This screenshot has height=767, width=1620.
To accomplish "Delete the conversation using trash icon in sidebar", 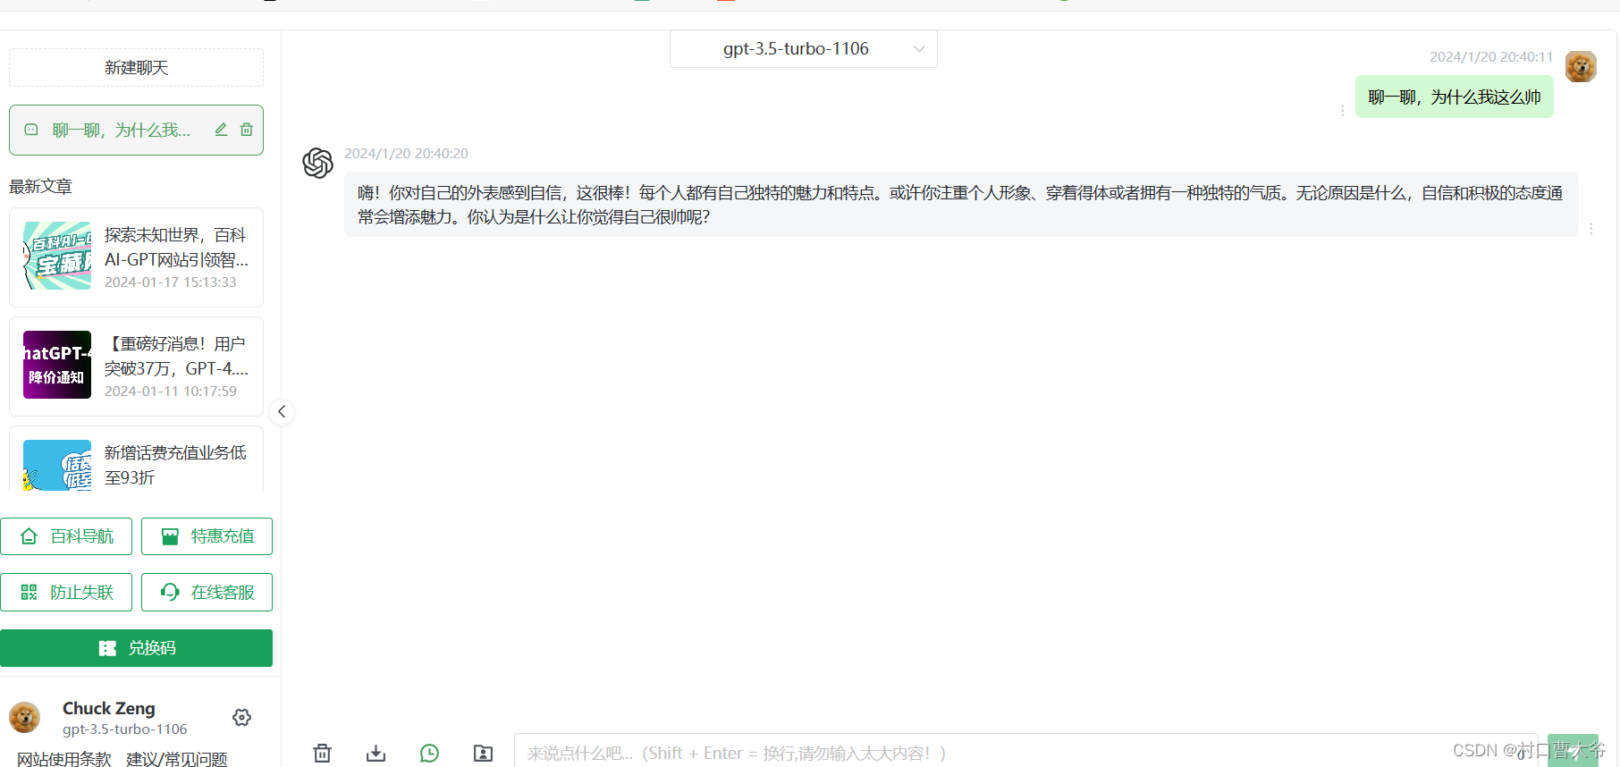I will (247, 130).
